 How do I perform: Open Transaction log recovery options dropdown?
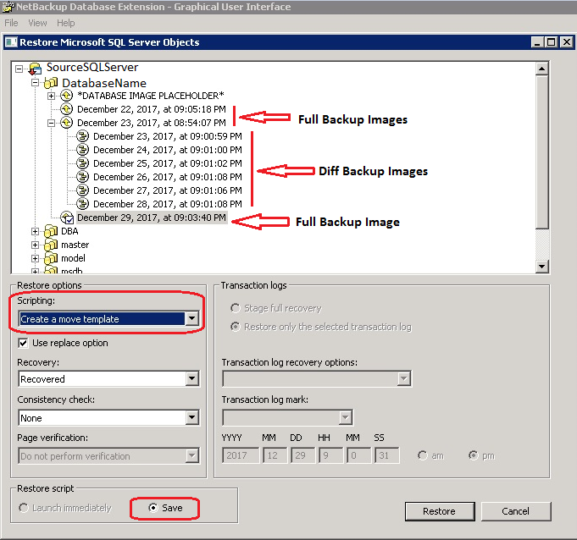point(403,378)
